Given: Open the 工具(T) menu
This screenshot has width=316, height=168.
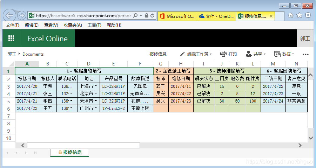Looking at the screenshot, I should point(94,25).
